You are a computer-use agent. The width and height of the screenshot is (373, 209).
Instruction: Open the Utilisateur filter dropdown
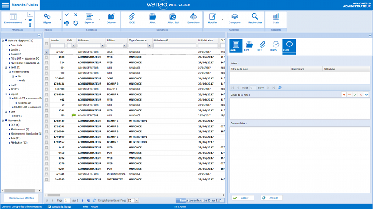[102, 45]
